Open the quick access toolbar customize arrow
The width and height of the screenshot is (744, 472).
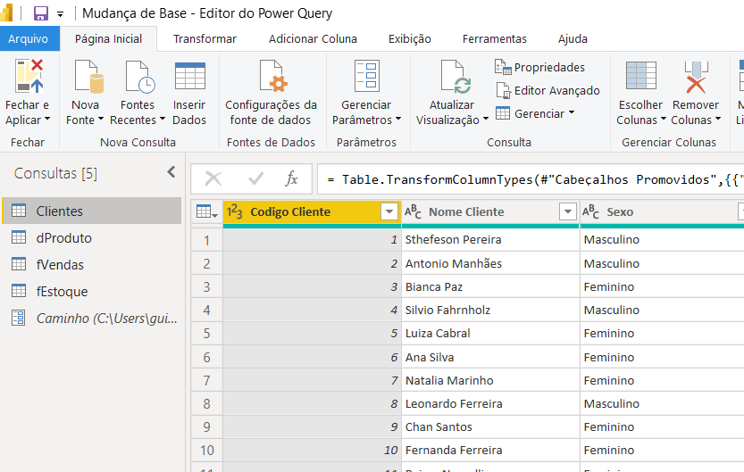coord(60,14)
